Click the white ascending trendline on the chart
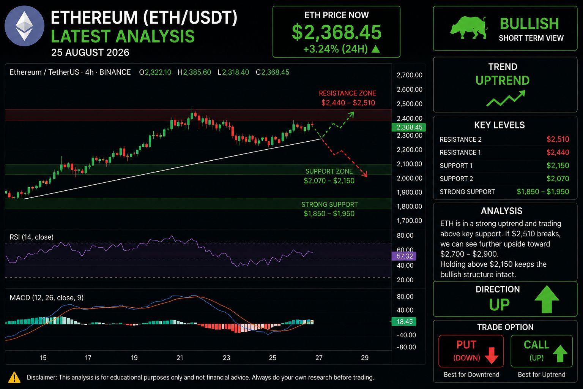 click(173, 169)
